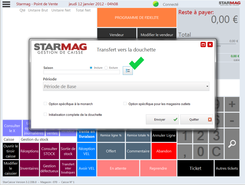Enable Option spécifique à la monarch

[45, 104]
